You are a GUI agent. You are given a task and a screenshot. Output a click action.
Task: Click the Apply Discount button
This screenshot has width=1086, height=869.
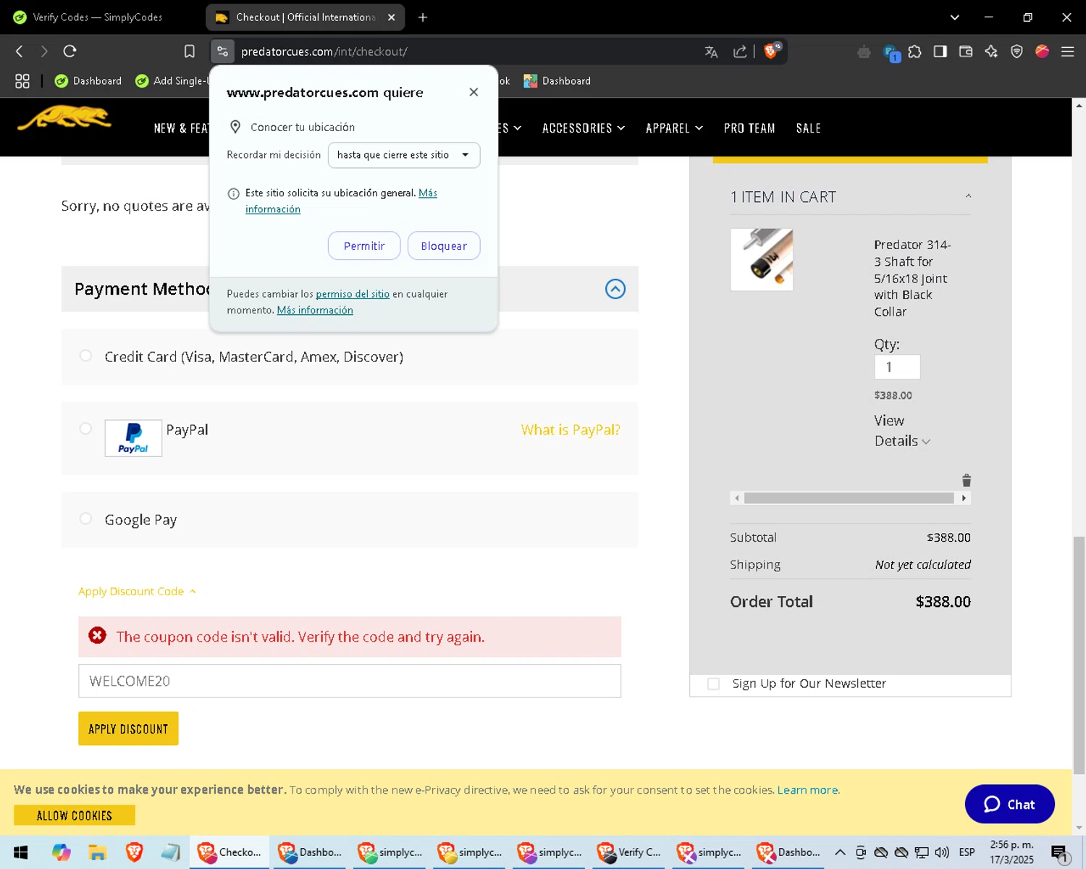click(x=128, y=729)
